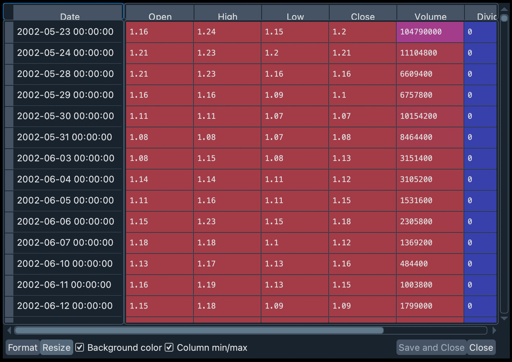Click the scroll right arrow icon
The image size is (512, 362).
pyautogui.click(x=494, y=330)
